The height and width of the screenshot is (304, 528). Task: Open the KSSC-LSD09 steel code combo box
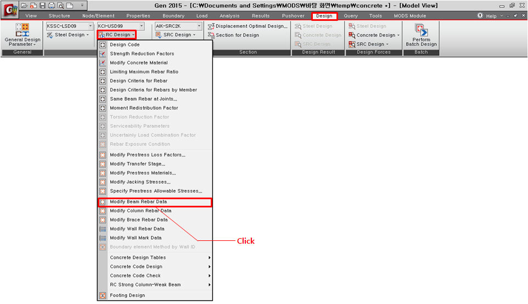pos(69,26)
